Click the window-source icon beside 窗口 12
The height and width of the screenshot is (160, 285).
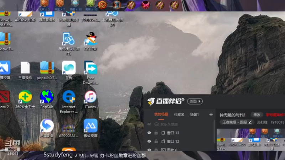click(163, 141)
